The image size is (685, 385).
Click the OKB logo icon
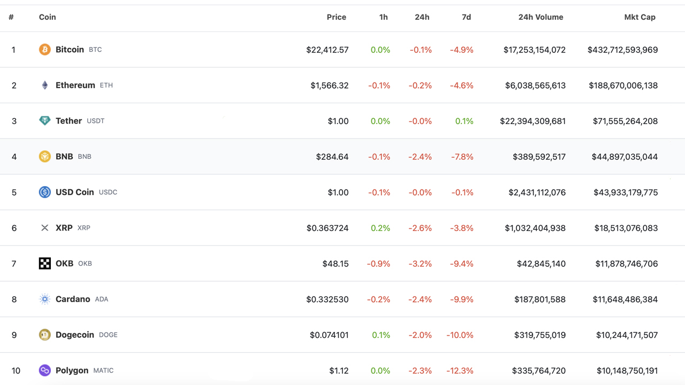click(x=45, y=264)
